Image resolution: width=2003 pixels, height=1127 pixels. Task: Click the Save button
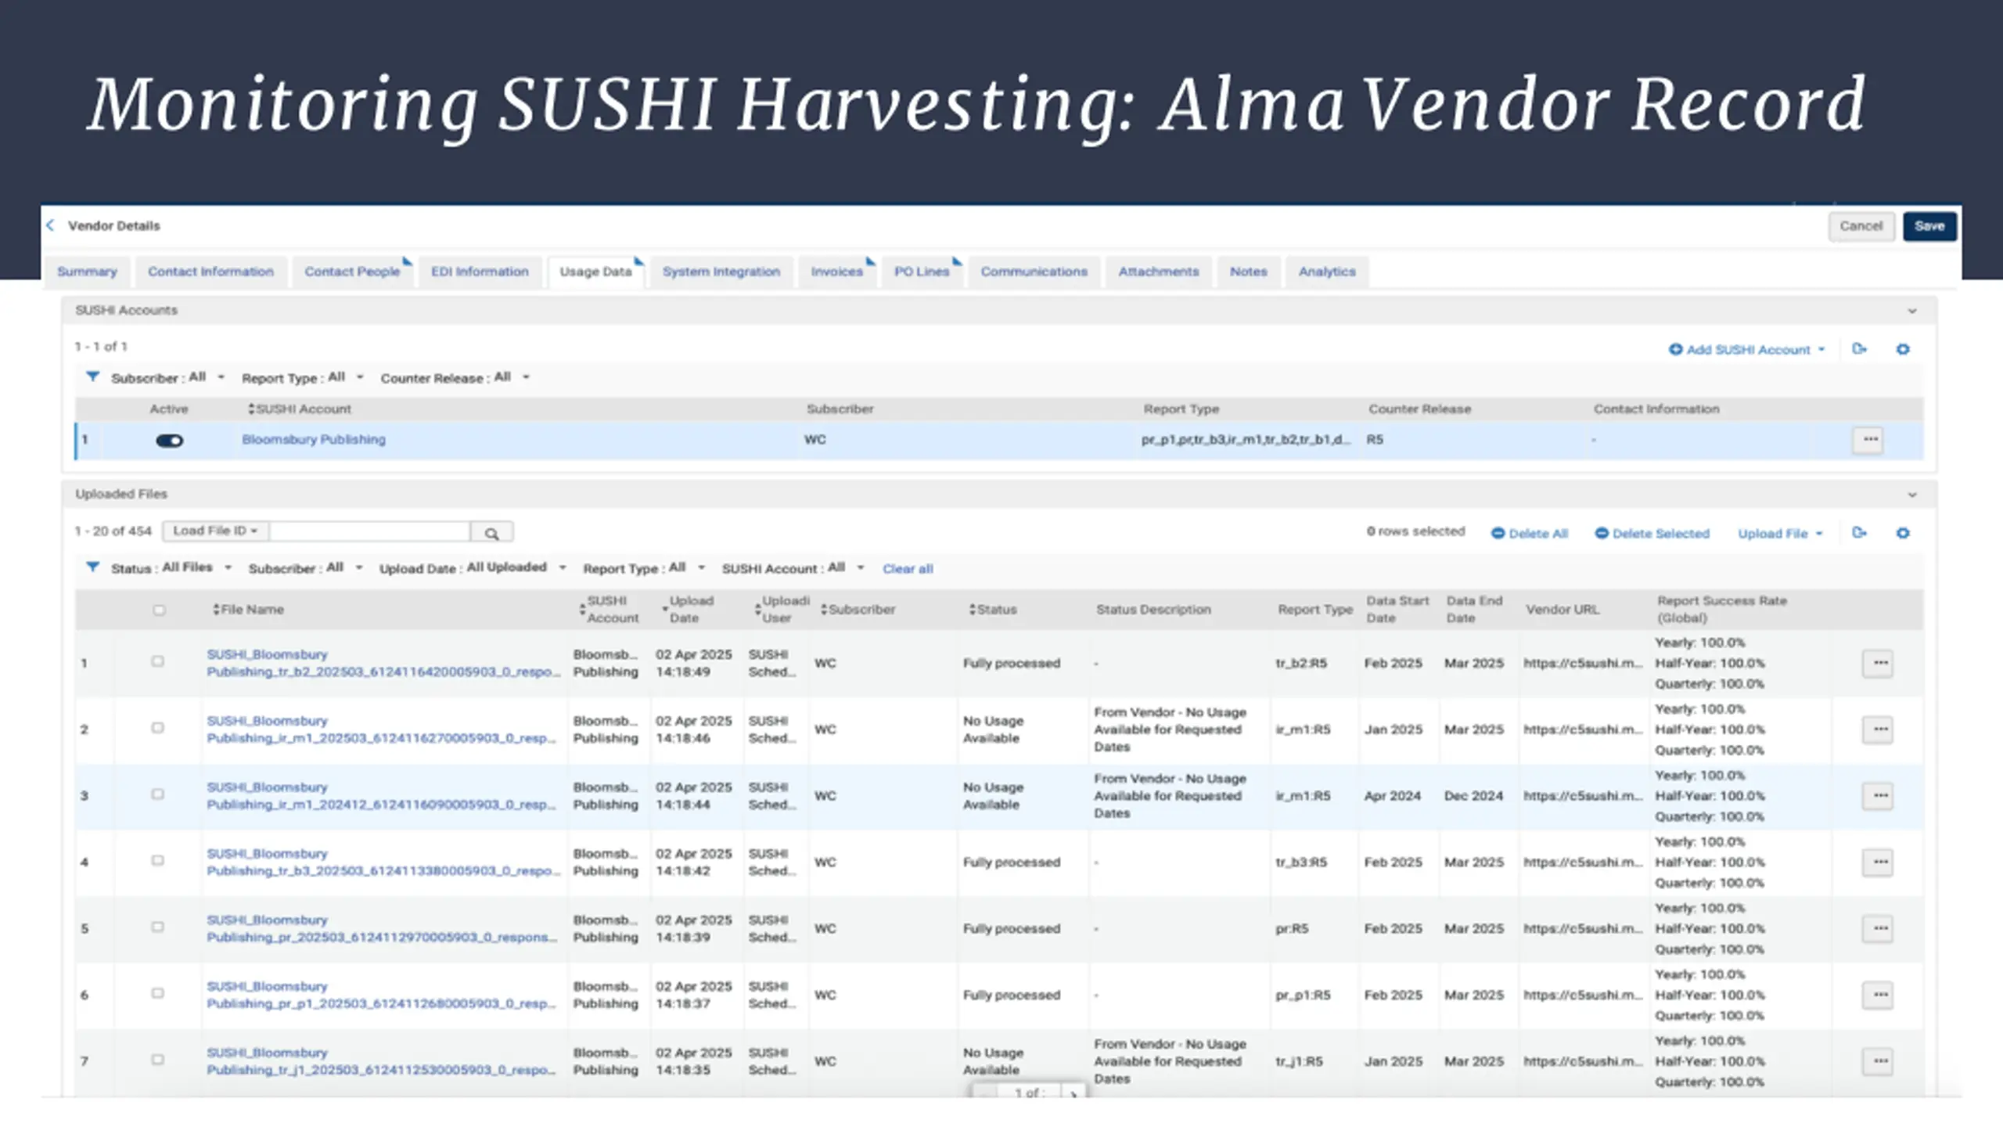(x=1929, y=226)
